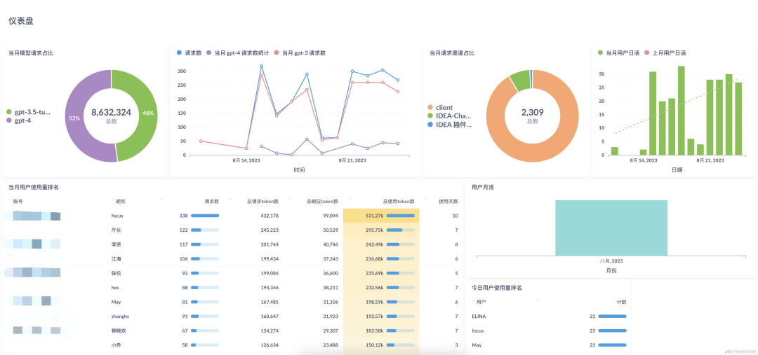Toggle the 上月用户日活 legend series
Viewport: 758px width, 355px height.
[665, 53]
